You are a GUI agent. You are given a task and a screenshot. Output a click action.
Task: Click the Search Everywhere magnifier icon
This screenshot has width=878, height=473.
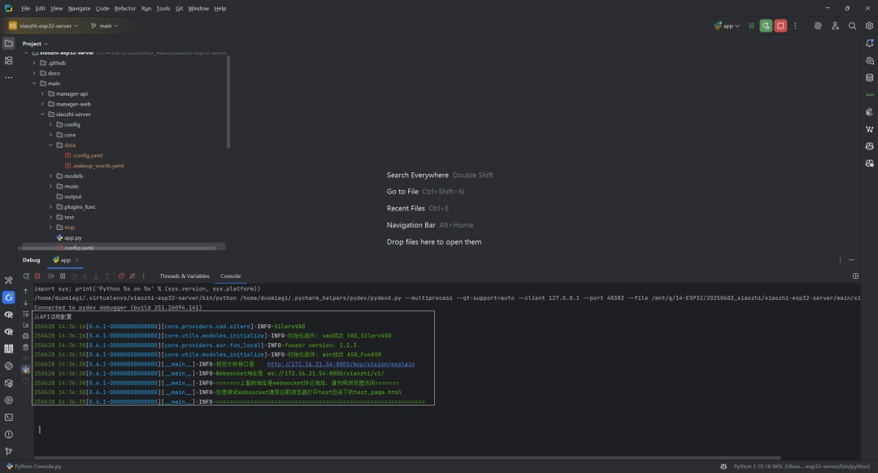[x=852, y=26]
